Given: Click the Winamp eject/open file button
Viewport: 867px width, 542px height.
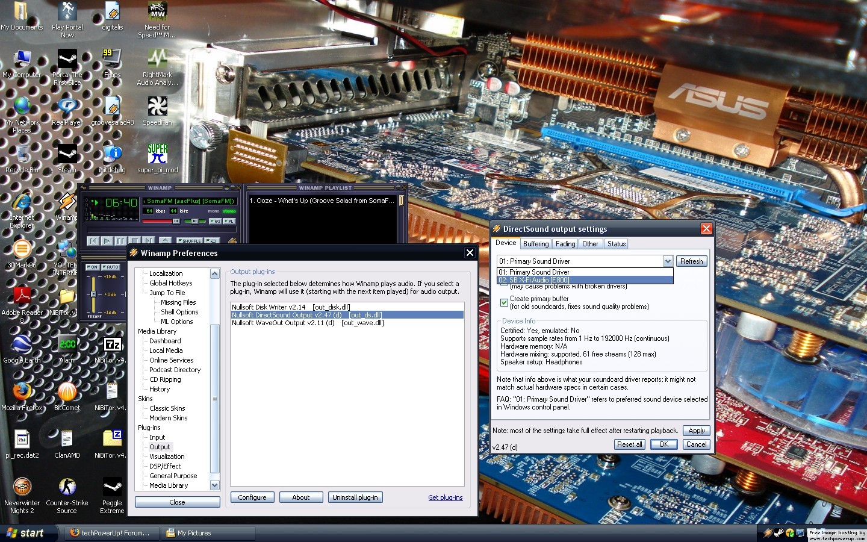Looking at the screenshot, I should pos(165,241).
